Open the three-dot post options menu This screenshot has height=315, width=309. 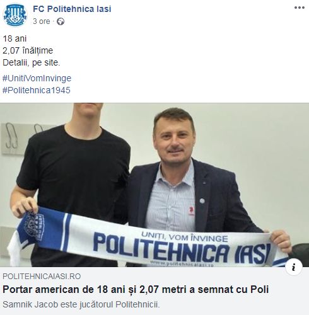300,8
